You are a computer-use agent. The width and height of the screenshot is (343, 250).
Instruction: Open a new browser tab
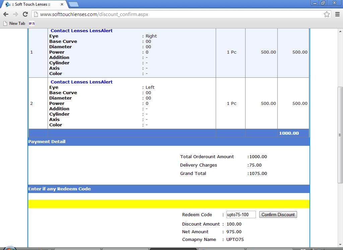click(73, 4)
